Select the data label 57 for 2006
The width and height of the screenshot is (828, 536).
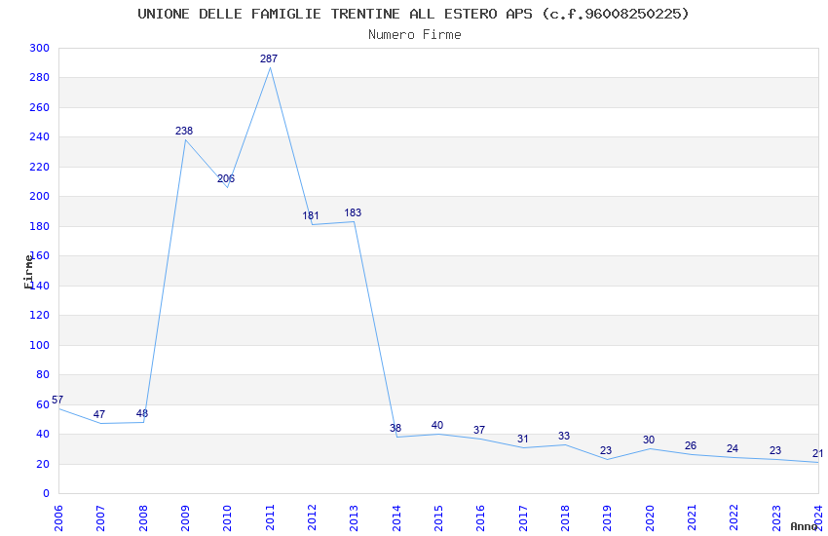(57, 400)
